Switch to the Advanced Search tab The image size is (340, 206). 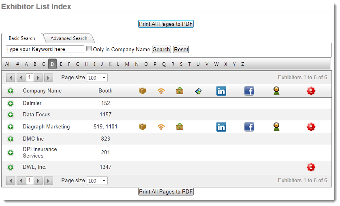click(x=68, y=38)
